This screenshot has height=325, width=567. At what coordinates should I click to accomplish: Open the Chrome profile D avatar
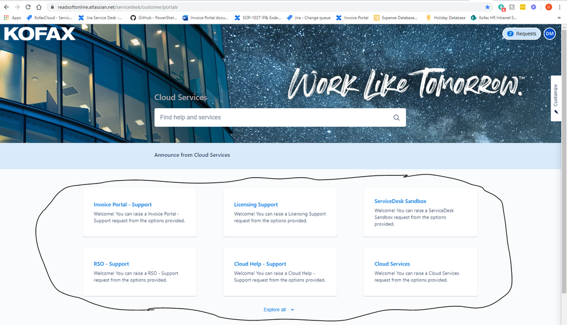tap(549, 7)
